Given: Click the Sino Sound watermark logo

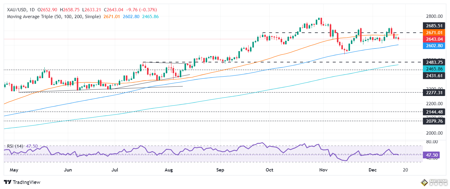Looking at the screenshot, I should [435, 182].
